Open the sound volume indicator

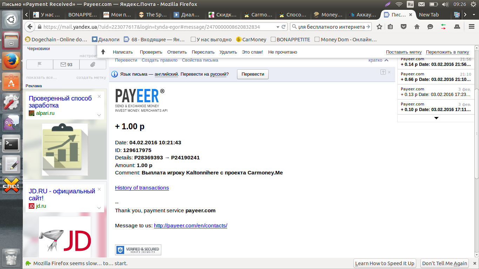pyautogui.click(x=445, y=4)
